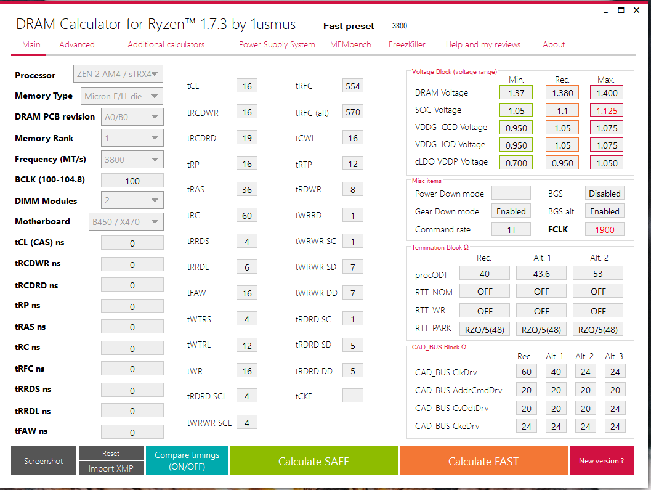Click the tRC ns input field
The width and height of the screenshot is (651, 490).
pos(132,348)
